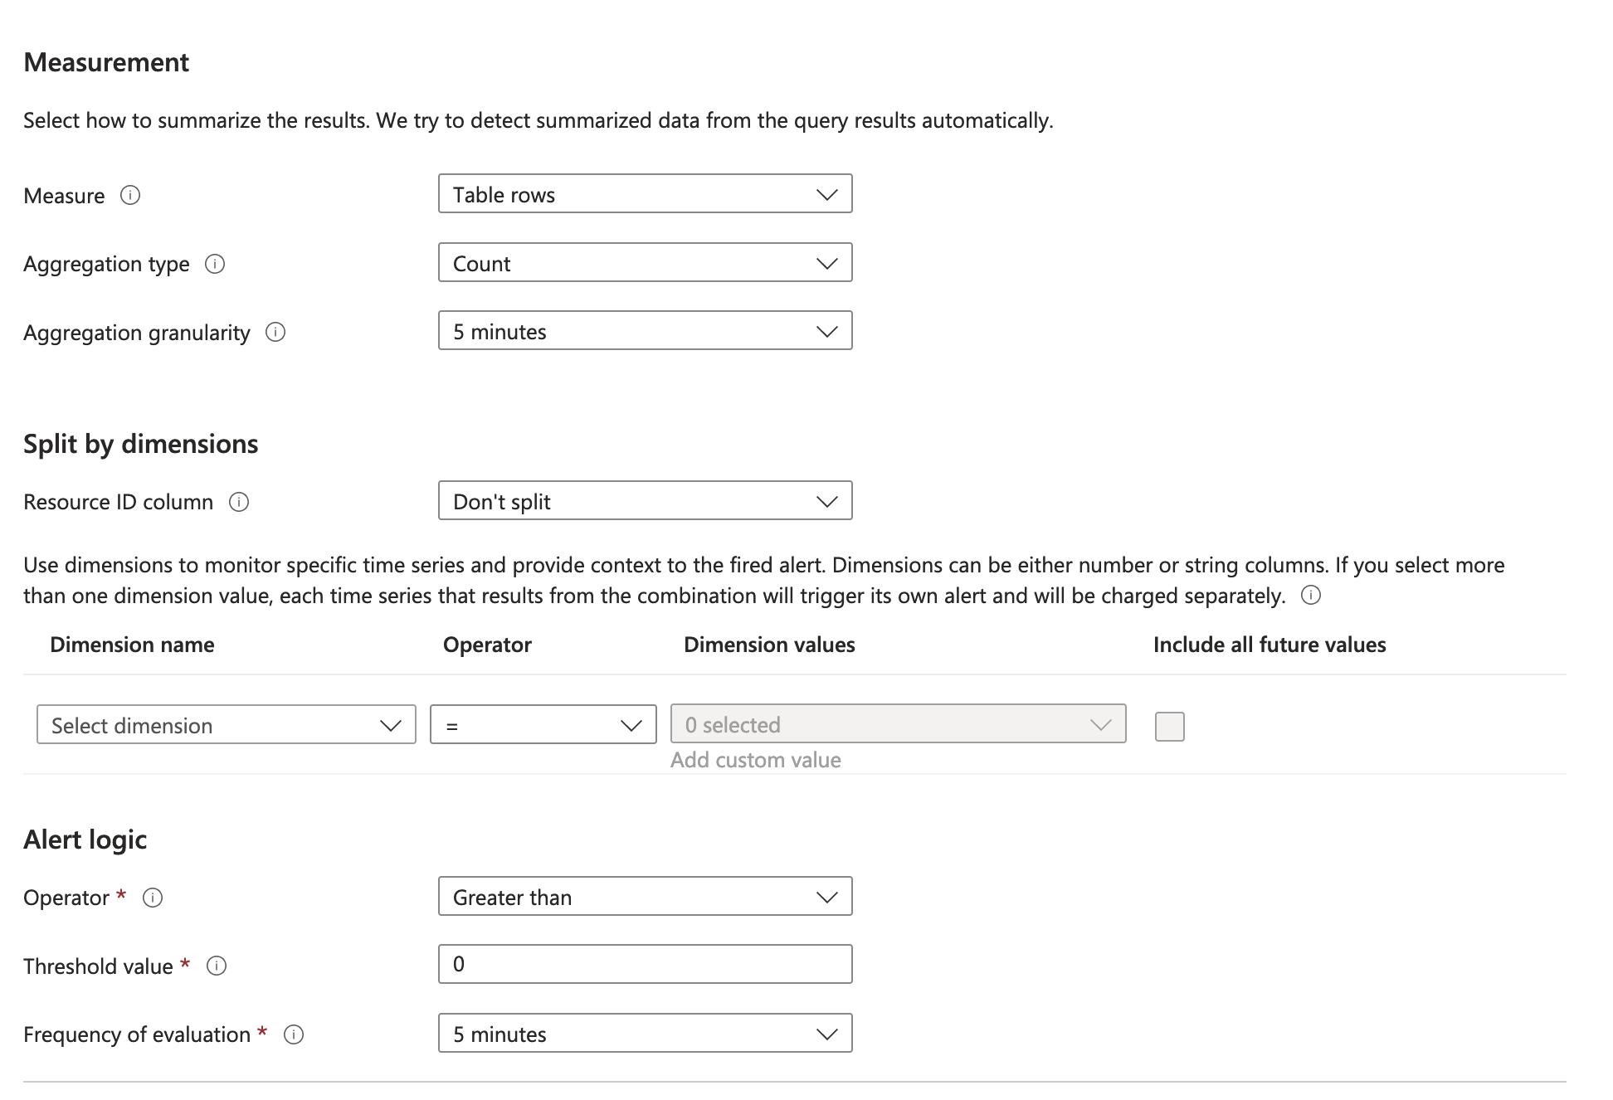Open the Measure dropdown showing Table rows

pos(645,194)
